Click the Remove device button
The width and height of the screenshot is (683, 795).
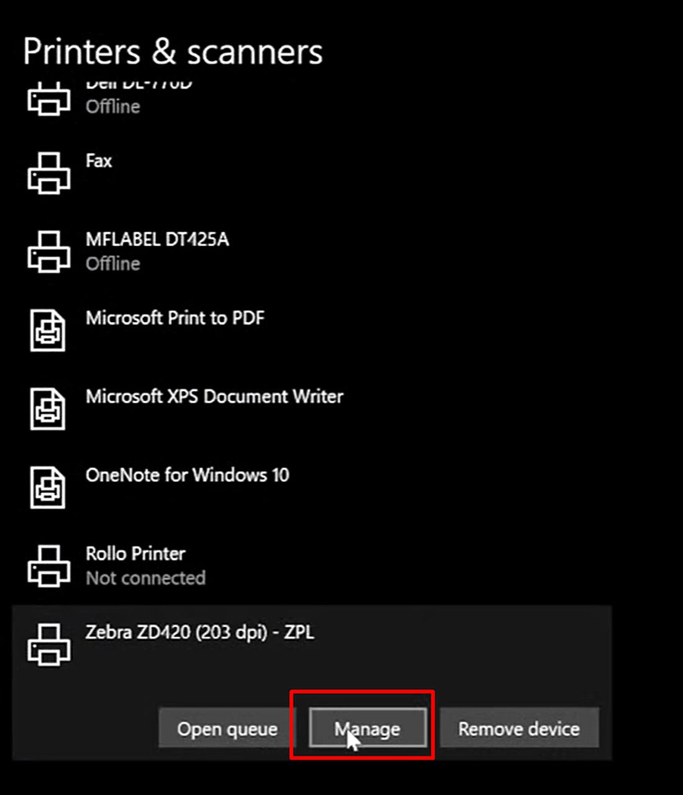(519, 728)
